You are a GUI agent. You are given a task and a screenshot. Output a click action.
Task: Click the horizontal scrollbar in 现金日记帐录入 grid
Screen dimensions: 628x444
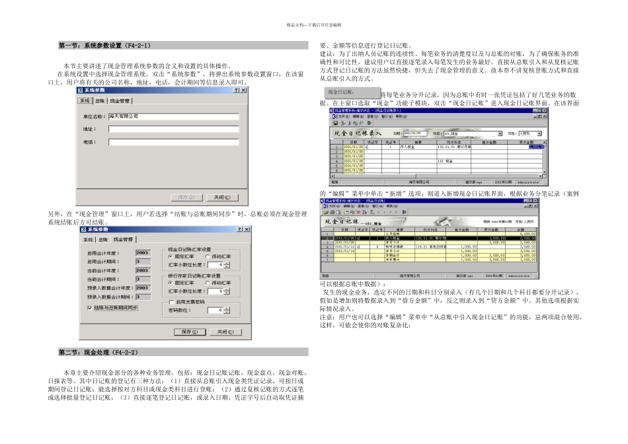pos(436,176)
